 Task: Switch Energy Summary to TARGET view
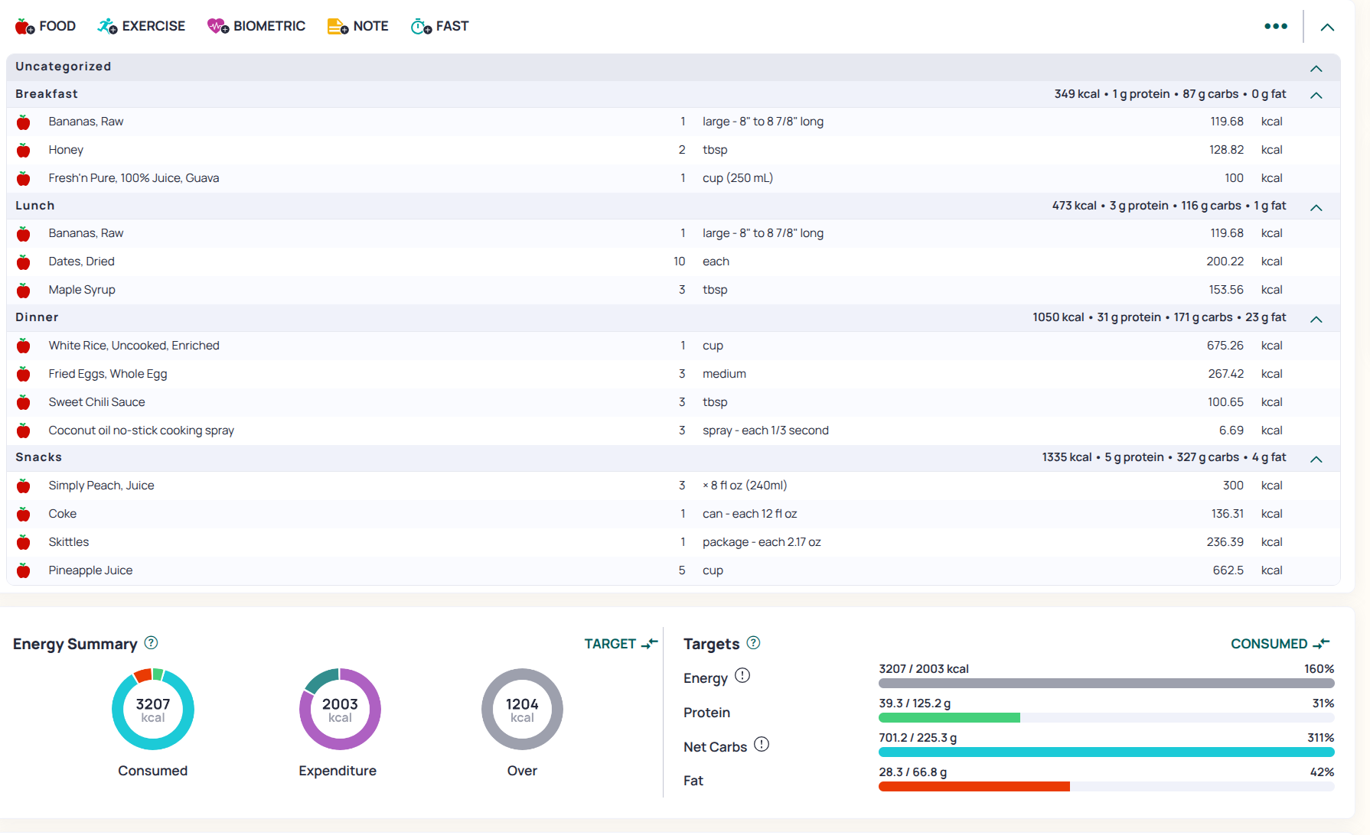point(621,644)
